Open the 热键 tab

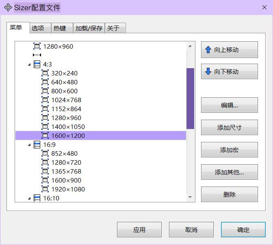coord(62,28)
